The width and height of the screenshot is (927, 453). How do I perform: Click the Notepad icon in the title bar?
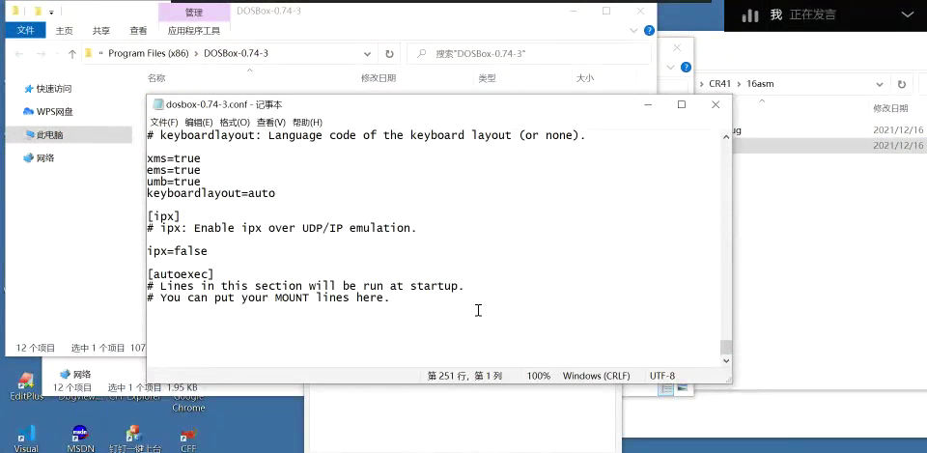(157, 104)
